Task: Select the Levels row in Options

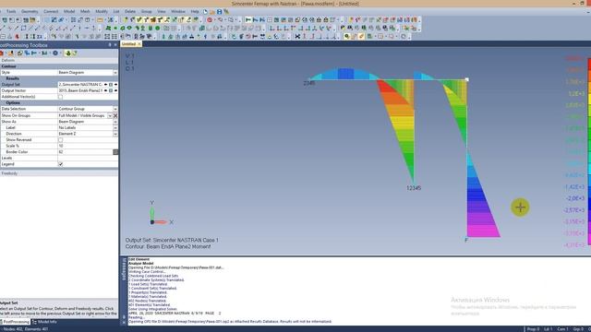Action: pyautogui.click(x=59, y=158)
